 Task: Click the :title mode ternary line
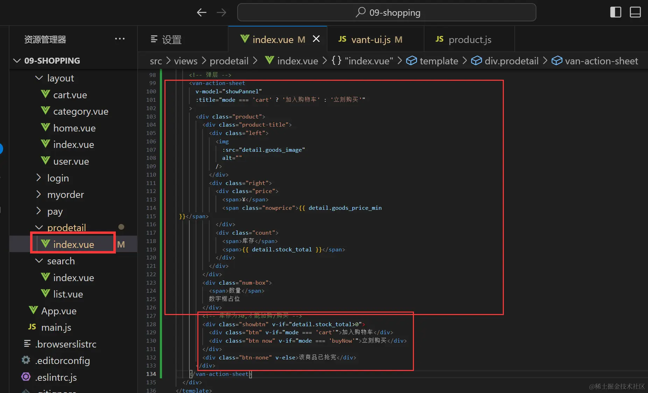(x=280, y=100)
